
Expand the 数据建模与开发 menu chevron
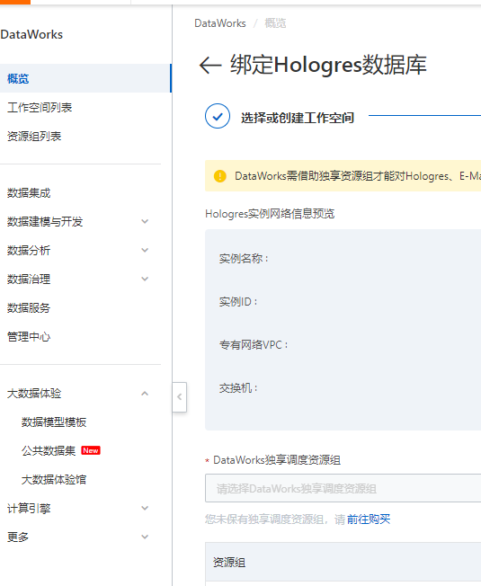click(145, 222)
